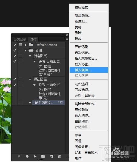Click the open folder icon of 新组
The width and height of the screenshot is (137, 162).
[31, 50]
